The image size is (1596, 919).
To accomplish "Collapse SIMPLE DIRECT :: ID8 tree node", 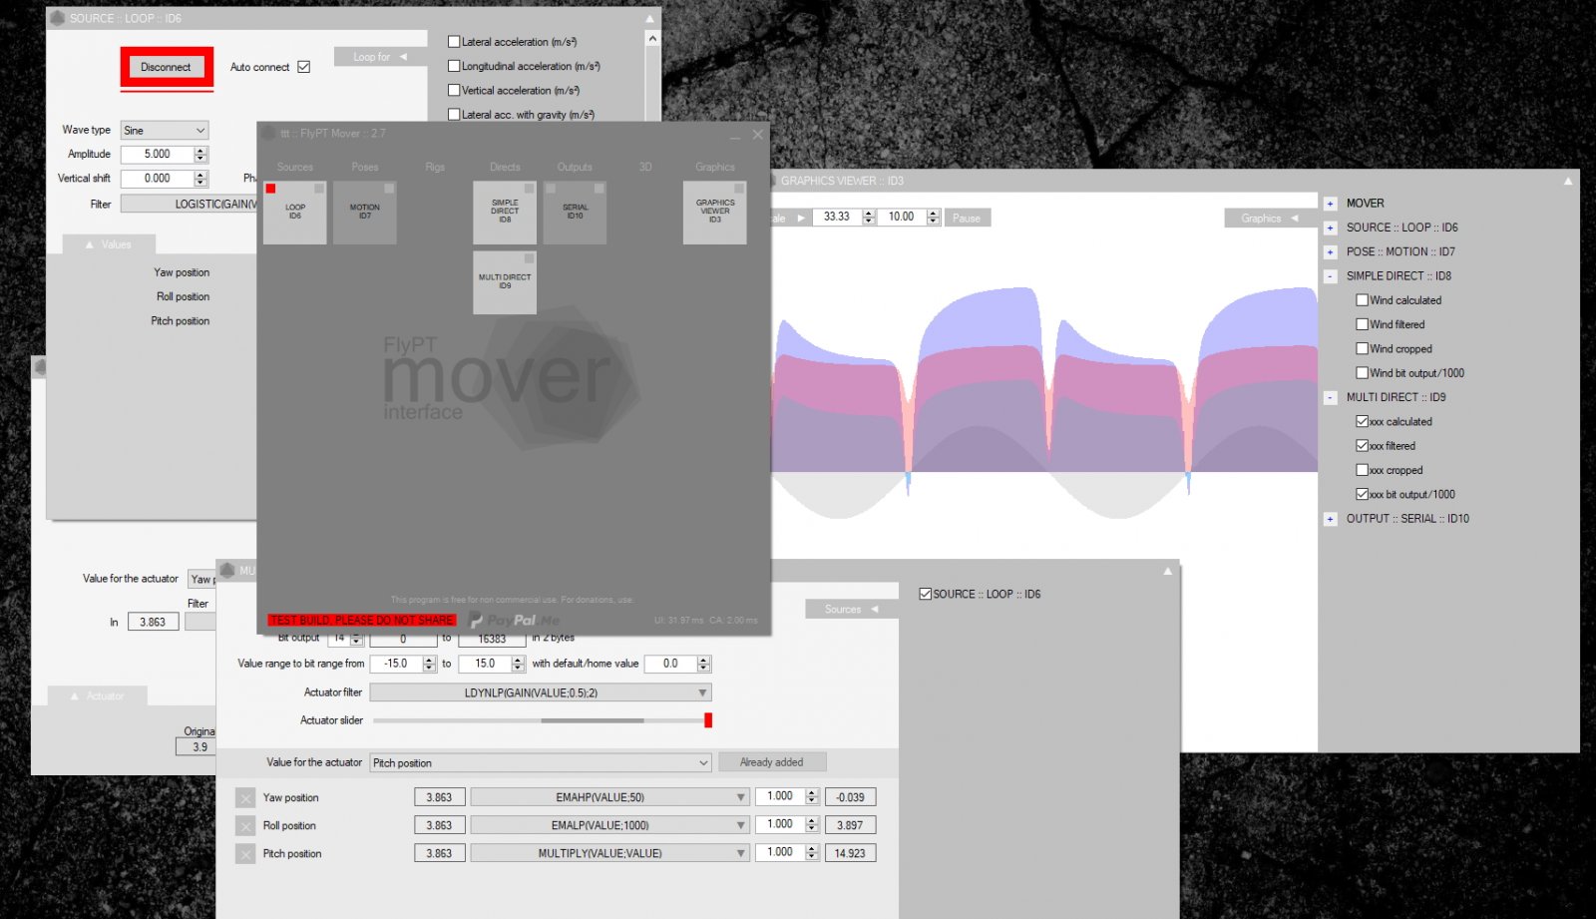I will (x=1330, y=276).
